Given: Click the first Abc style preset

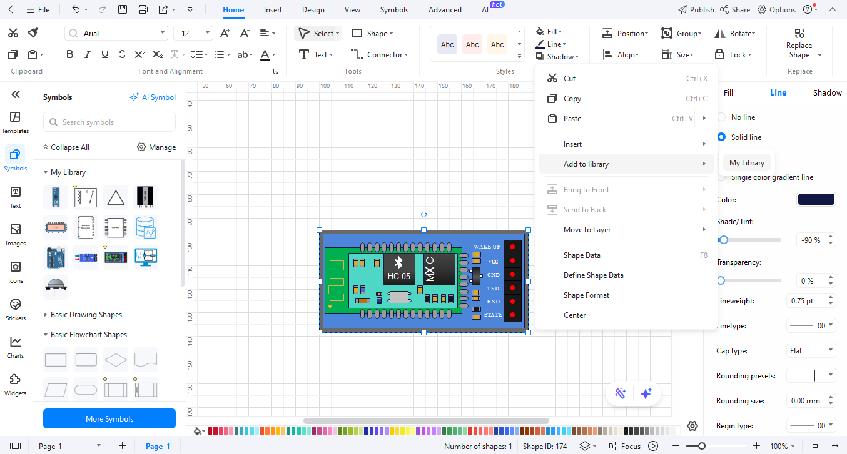Looking at the screenshot, I should click(x=447, y=44).
